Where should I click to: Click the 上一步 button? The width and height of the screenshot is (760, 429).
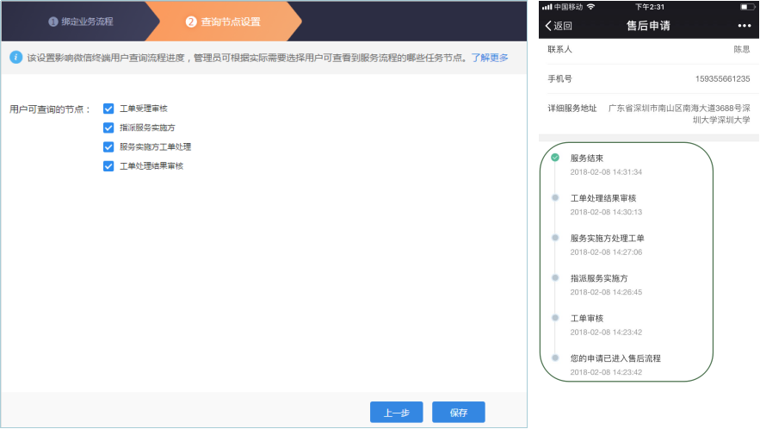[396, 413]
